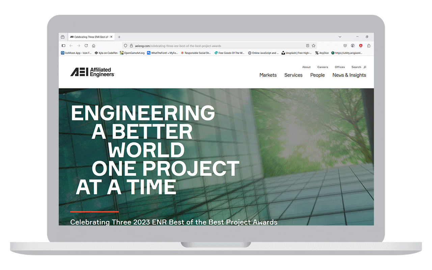
Task: Toggle the browser sidebar icon
Action: 63,46
